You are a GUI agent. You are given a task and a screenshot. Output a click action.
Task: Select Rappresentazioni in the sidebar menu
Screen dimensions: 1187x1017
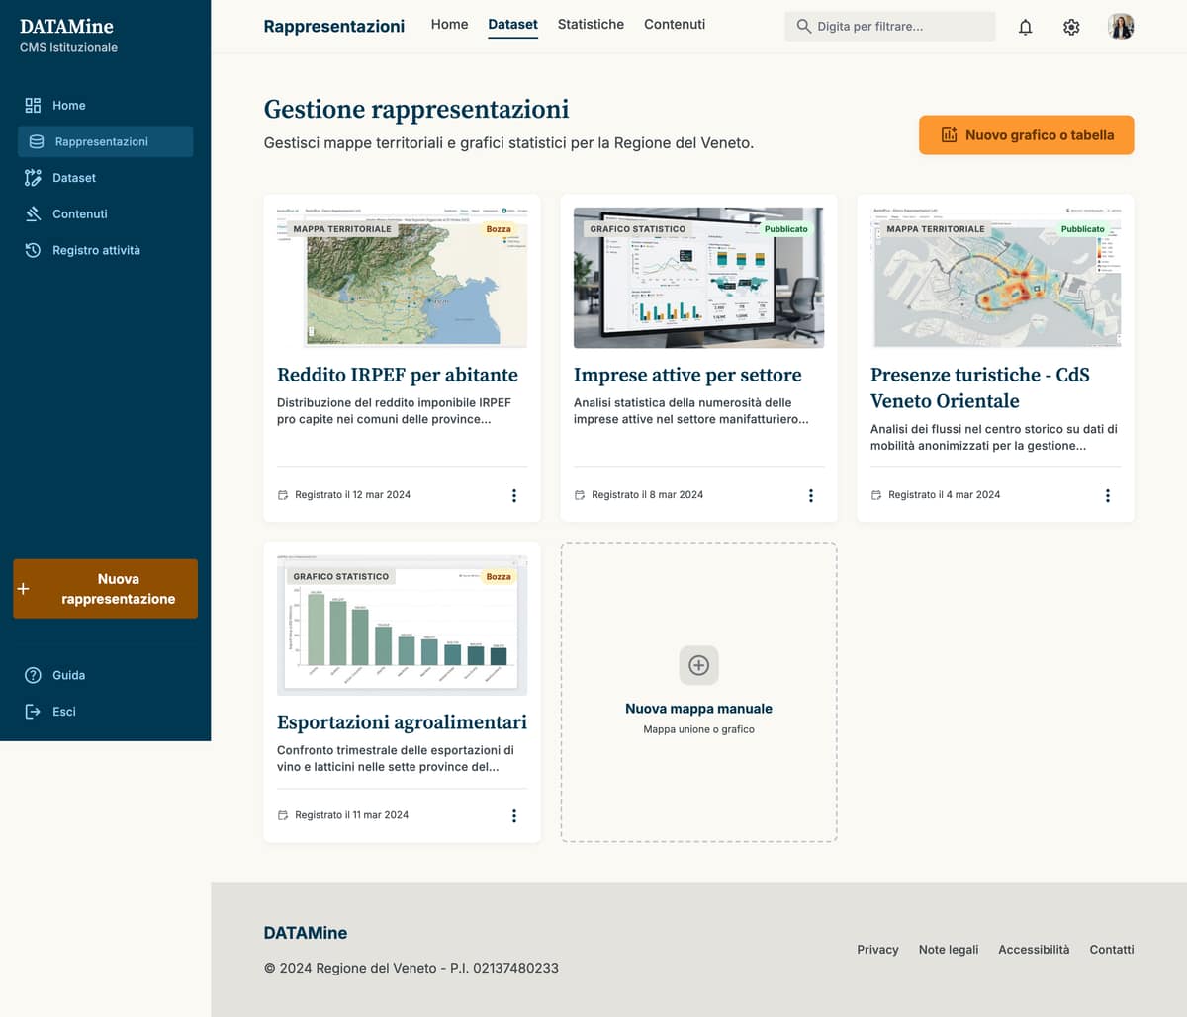(x=105, y=141)
